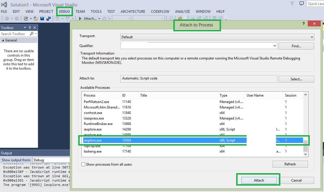The image size is (324, 192).
Task: Collapse the General group in Toolbox
Action: 3,40
